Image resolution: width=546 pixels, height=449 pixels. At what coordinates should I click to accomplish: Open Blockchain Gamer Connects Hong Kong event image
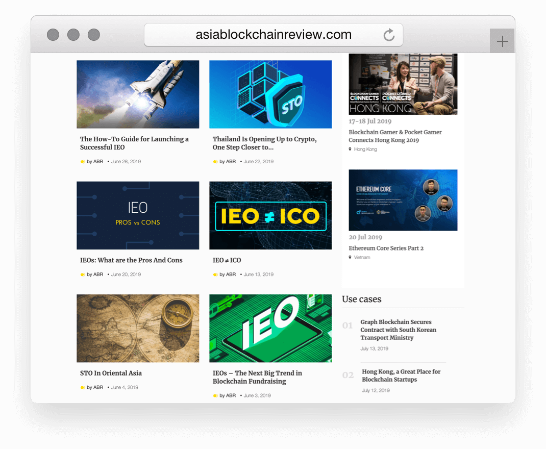click(403, 84)
